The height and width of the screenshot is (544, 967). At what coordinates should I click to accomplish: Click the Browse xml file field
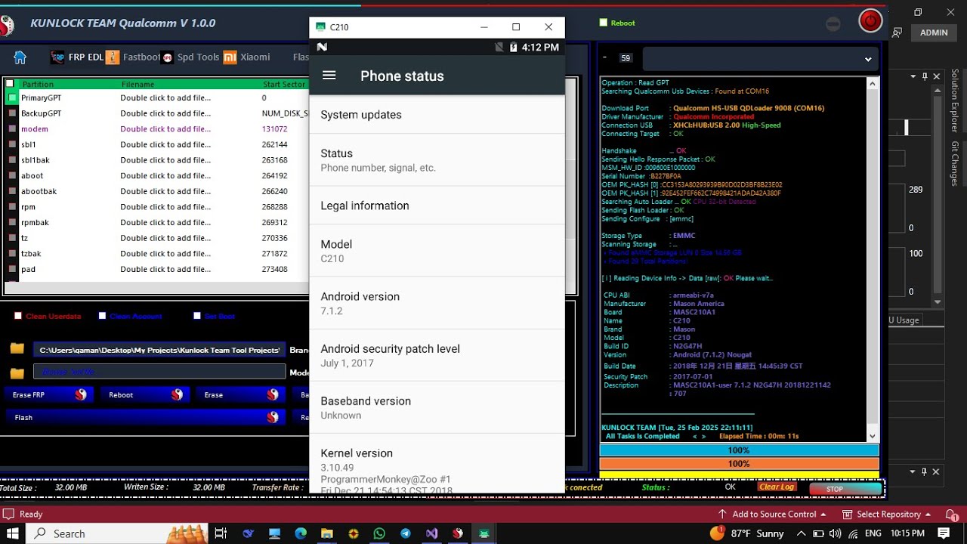pos(159,372)
